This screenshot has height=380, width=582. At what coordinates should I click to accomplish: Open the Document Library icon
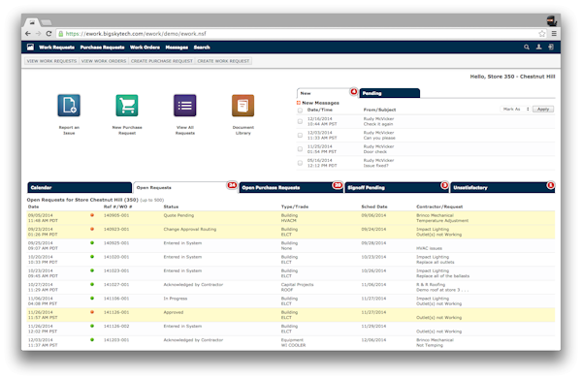243,106
